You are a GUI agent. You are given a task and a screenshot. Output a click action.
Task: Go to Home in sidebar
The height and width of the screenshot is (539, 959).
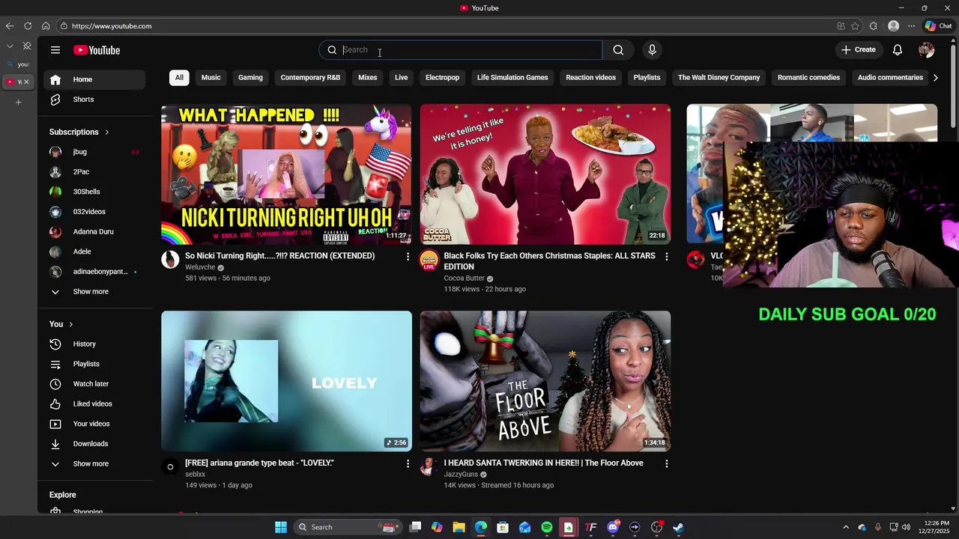tap(94, 79)
